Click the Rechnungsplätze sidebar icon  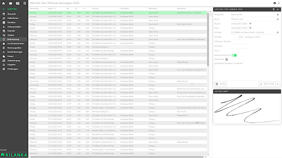4,48
